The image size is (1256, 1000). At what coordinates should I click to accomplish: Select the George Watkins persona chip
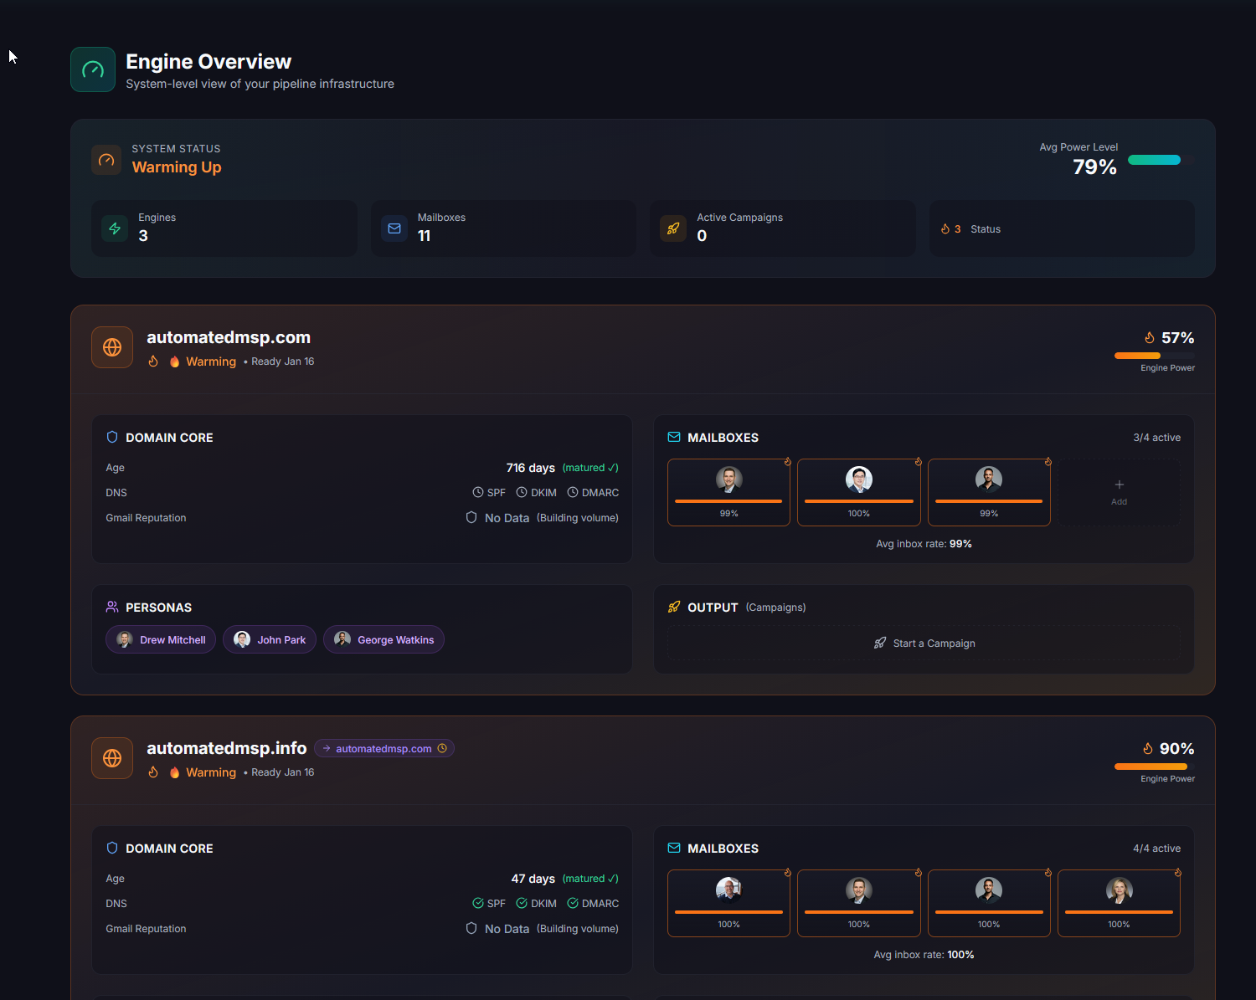383,640
